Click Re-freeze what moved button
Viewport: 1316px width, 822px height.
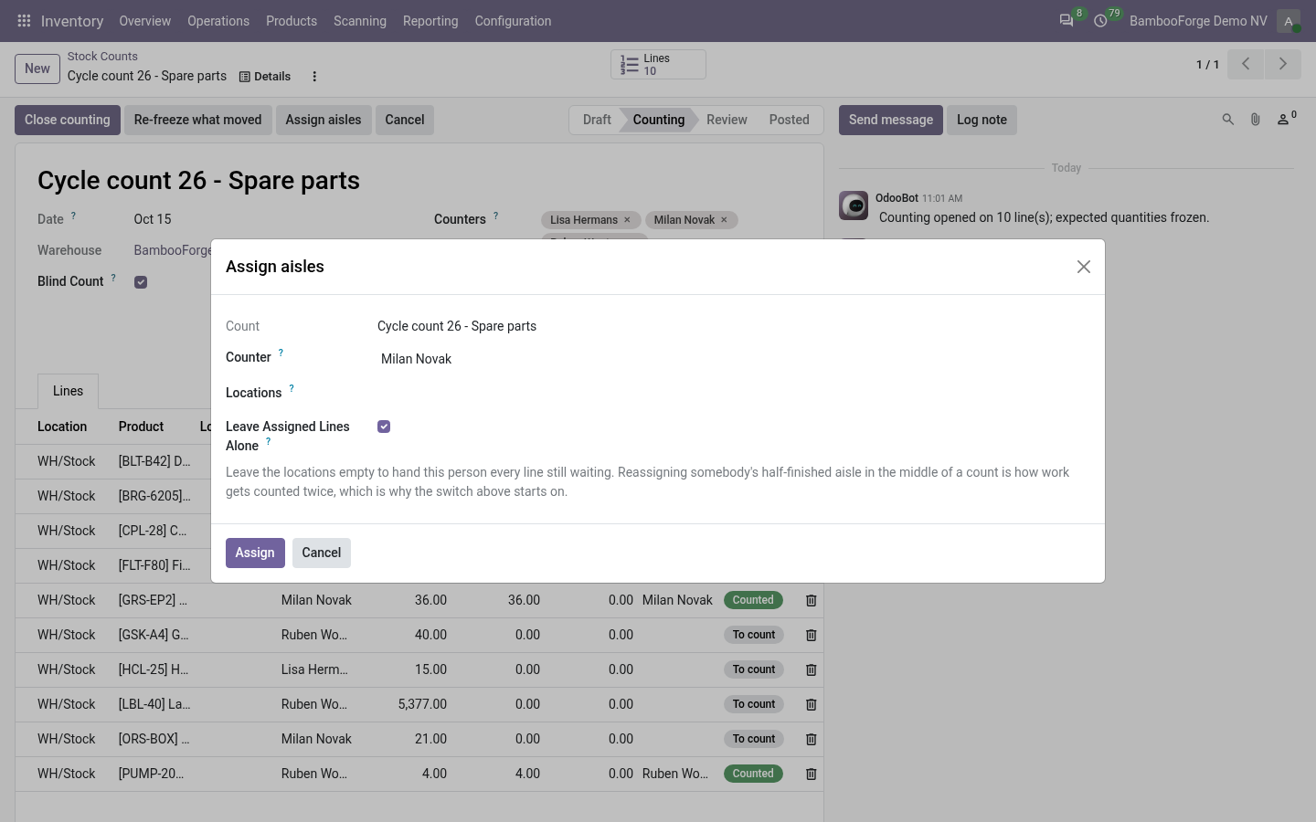point(197,120)
